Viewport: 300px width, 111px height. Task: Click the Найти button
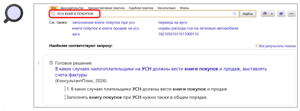click(248, 14)
